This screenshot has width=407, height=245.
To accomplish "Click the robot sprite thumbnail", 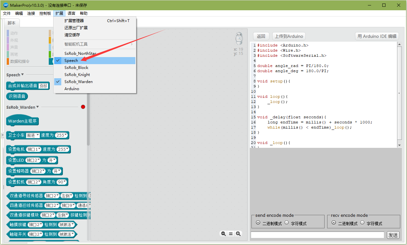I will click(239, 38).
